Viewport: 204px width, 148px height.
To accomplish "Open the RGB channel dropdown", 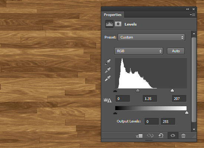I will [139, 51].
